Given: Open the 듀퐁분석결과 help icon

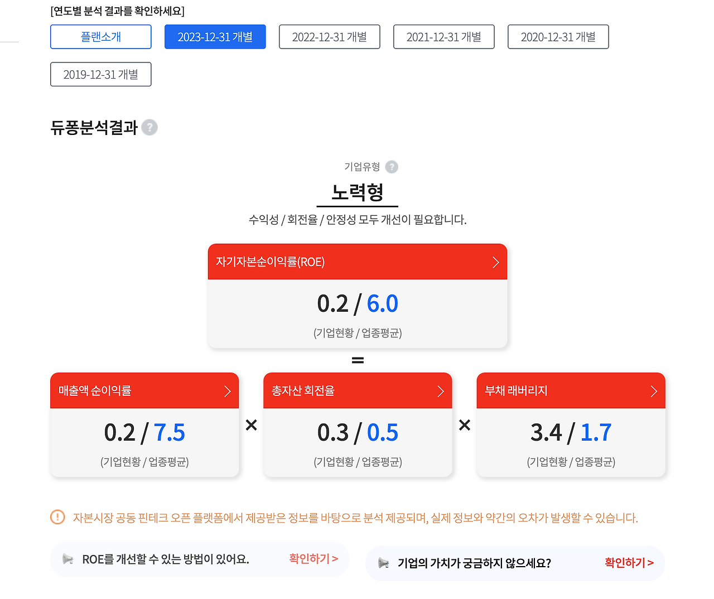Looking at the screenshot, I should point(149,127).
